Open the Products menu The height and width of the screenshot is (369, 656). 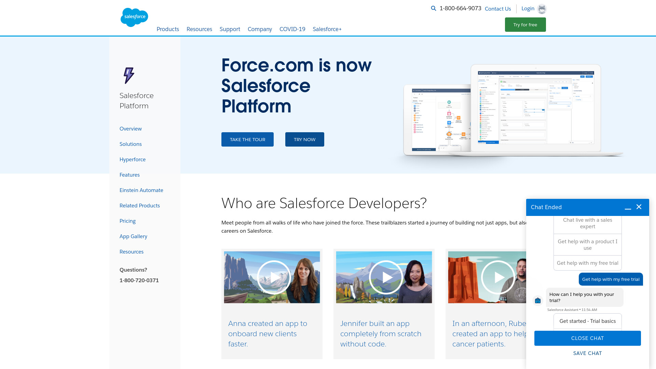(168, 29)
